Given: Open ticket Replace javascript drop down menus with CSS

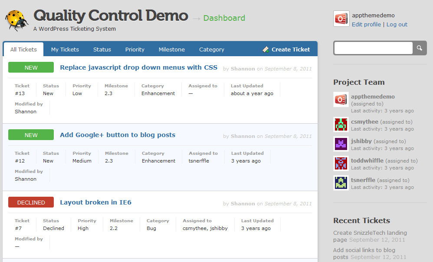Looking at the screenshot, I should [x=139, y=67].
